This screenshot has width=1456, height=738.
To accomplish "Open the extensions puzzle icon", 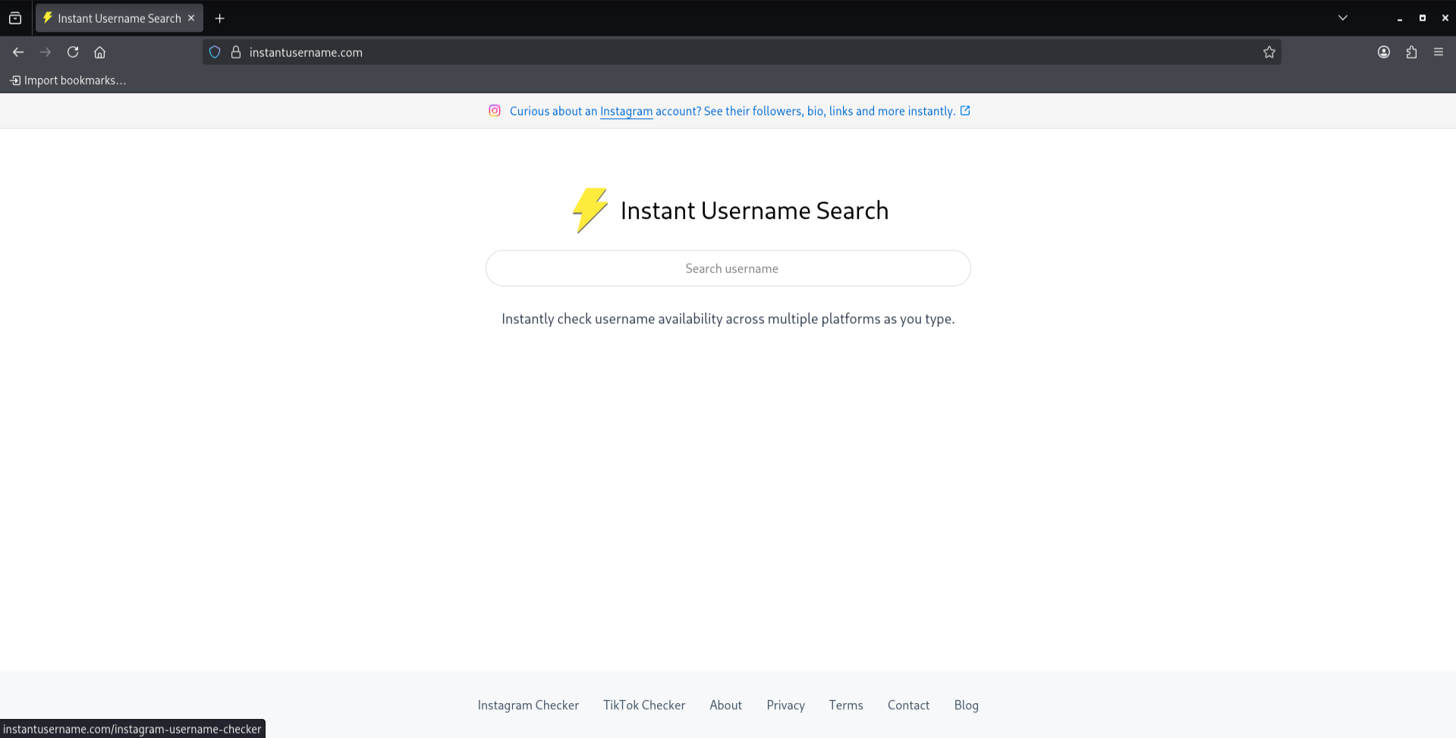I will 1411,52.
